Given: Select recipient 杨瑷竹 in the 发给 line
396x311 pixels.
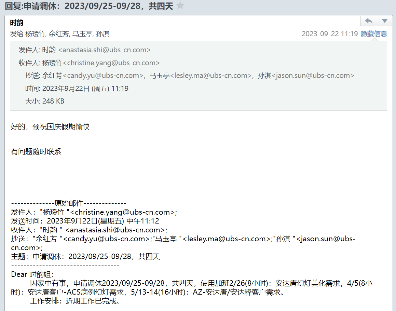Looking at the screenshot, I should point(36,34).
